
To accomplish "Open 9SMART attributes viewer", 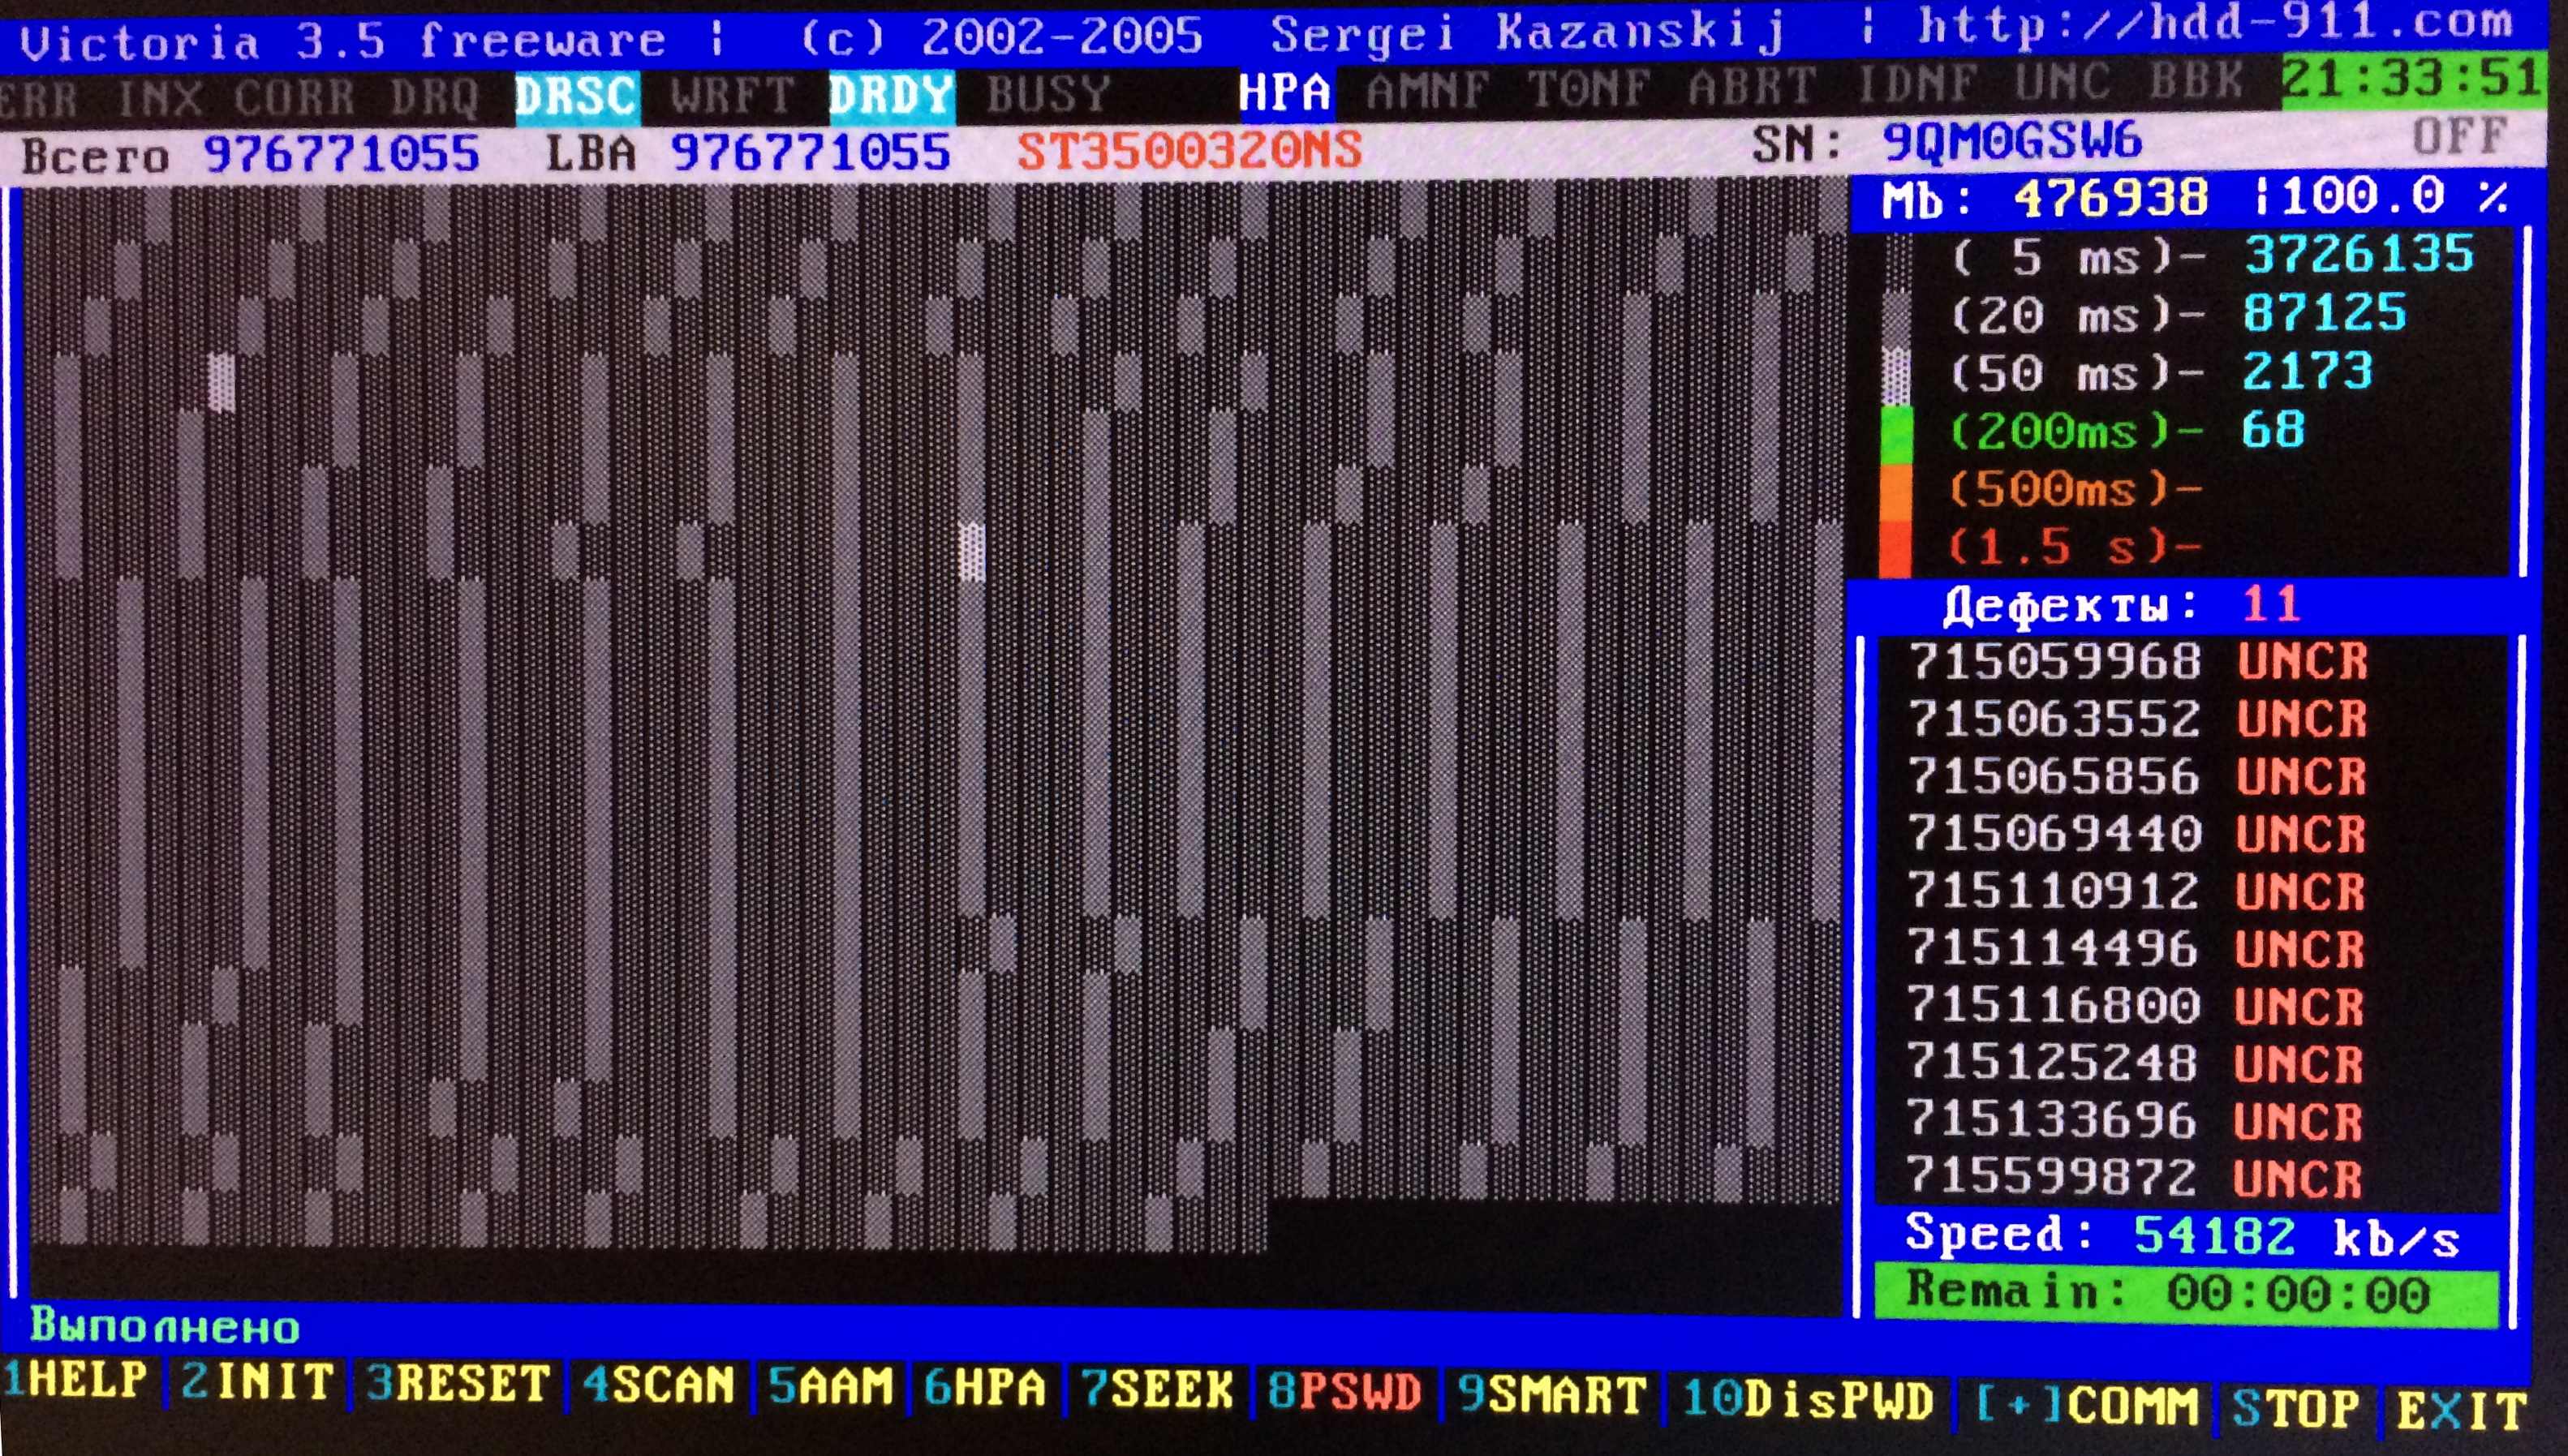I will [1552, 1396].
